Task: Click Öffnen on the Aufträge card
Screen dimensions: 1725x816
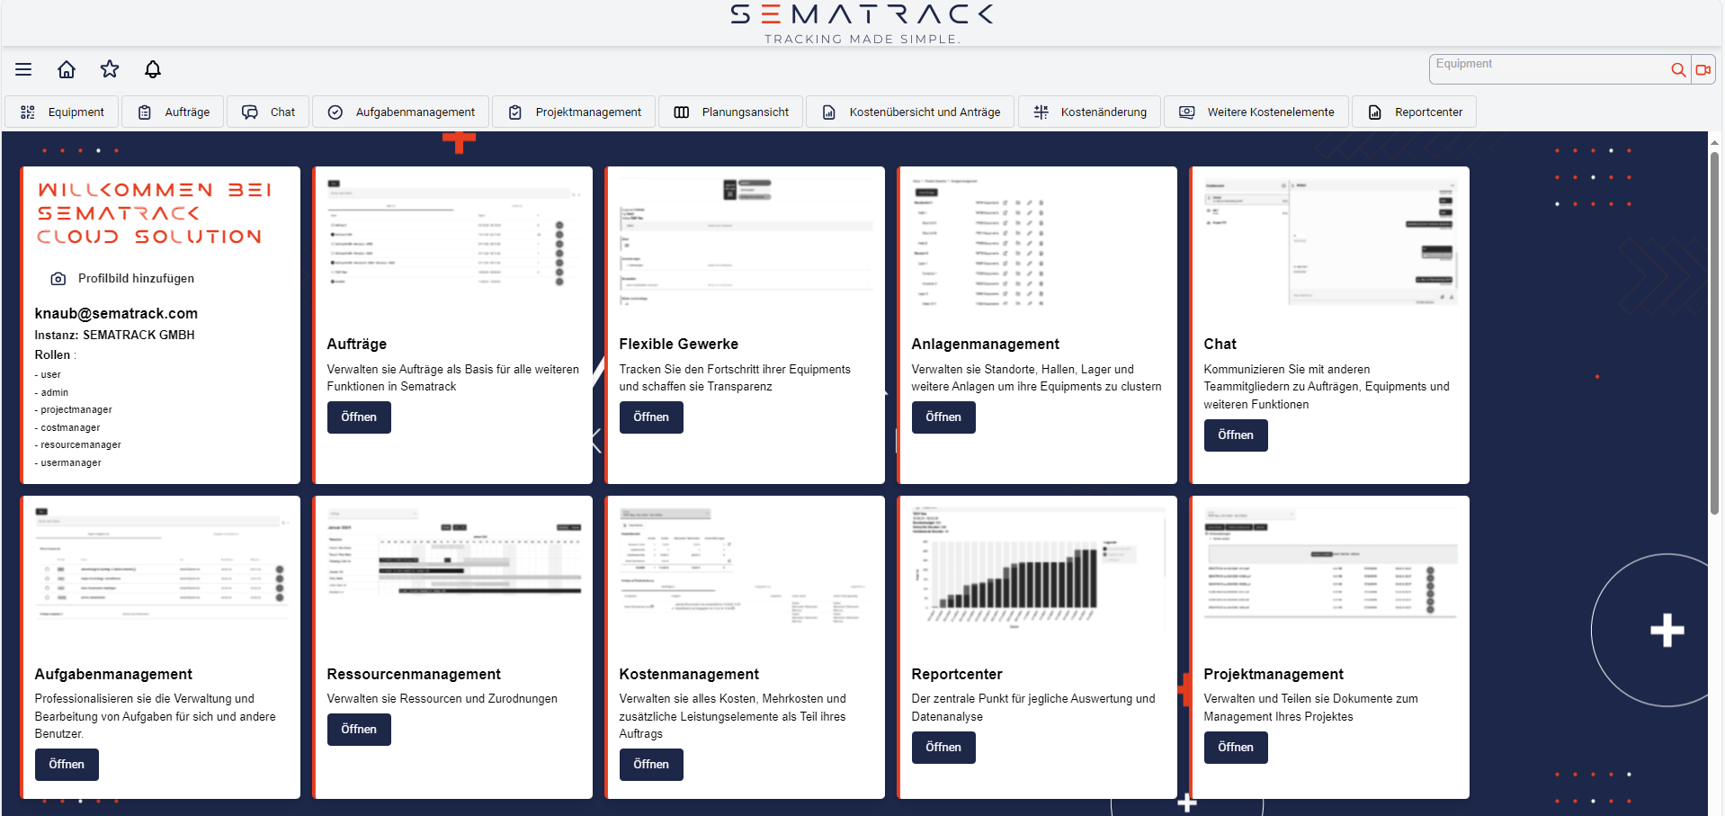Action: coord(359,417)
